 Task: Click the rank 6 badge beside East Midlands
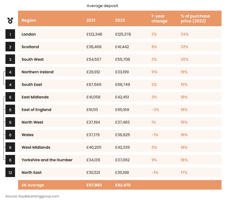pyautogui.click(x=10, y=97)
